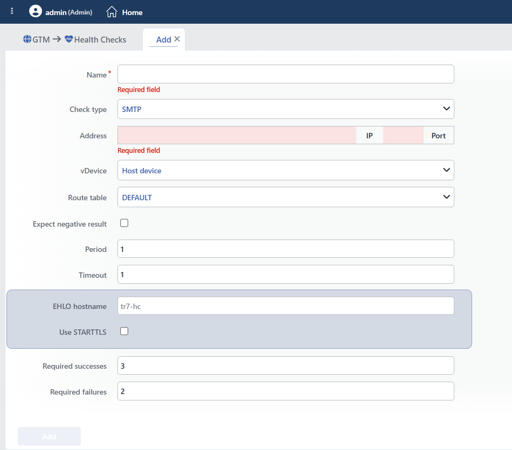The image size is (512, 450).
Task: Click the 'Expect negative result' label
Action: [x=70, y=224]
